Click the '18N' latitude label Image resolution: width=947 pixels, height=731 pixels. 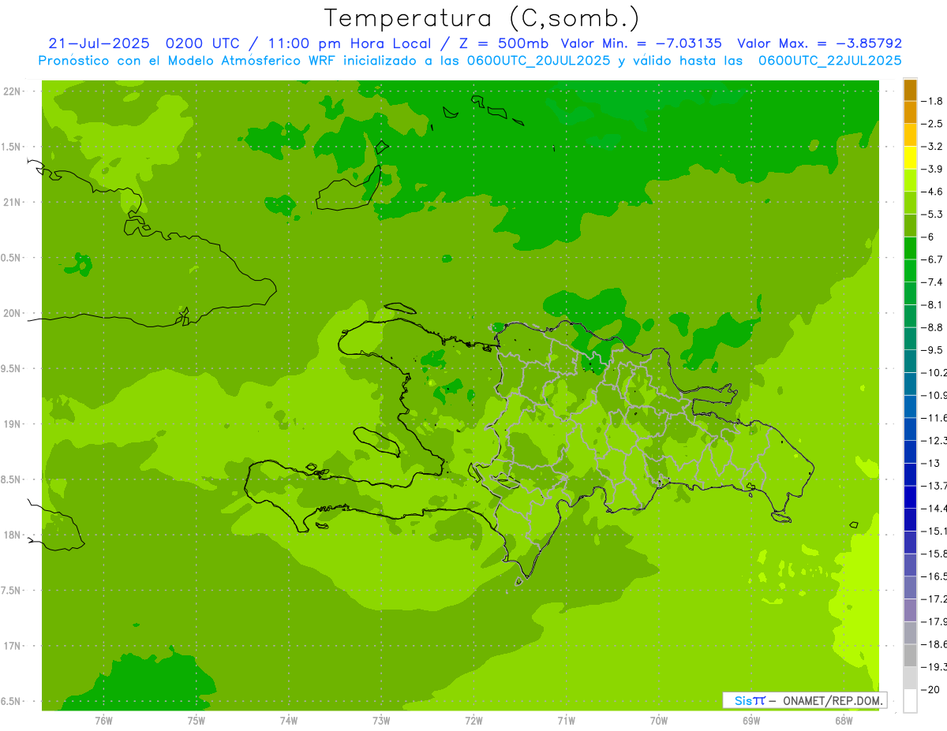[12, 535]
